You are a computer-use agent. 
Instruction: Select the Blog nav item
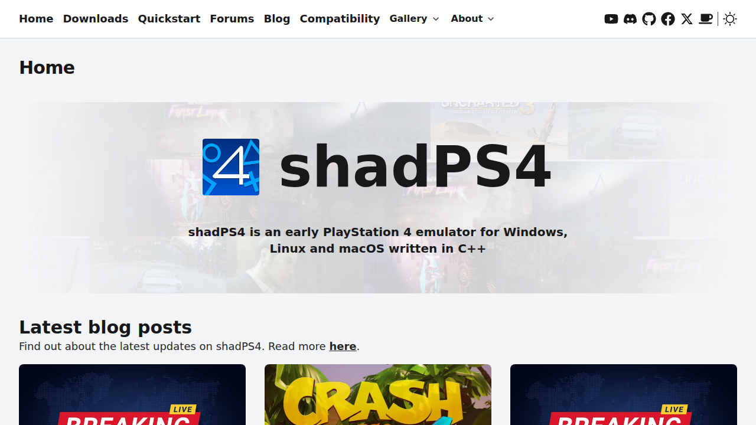click(277, 19)
